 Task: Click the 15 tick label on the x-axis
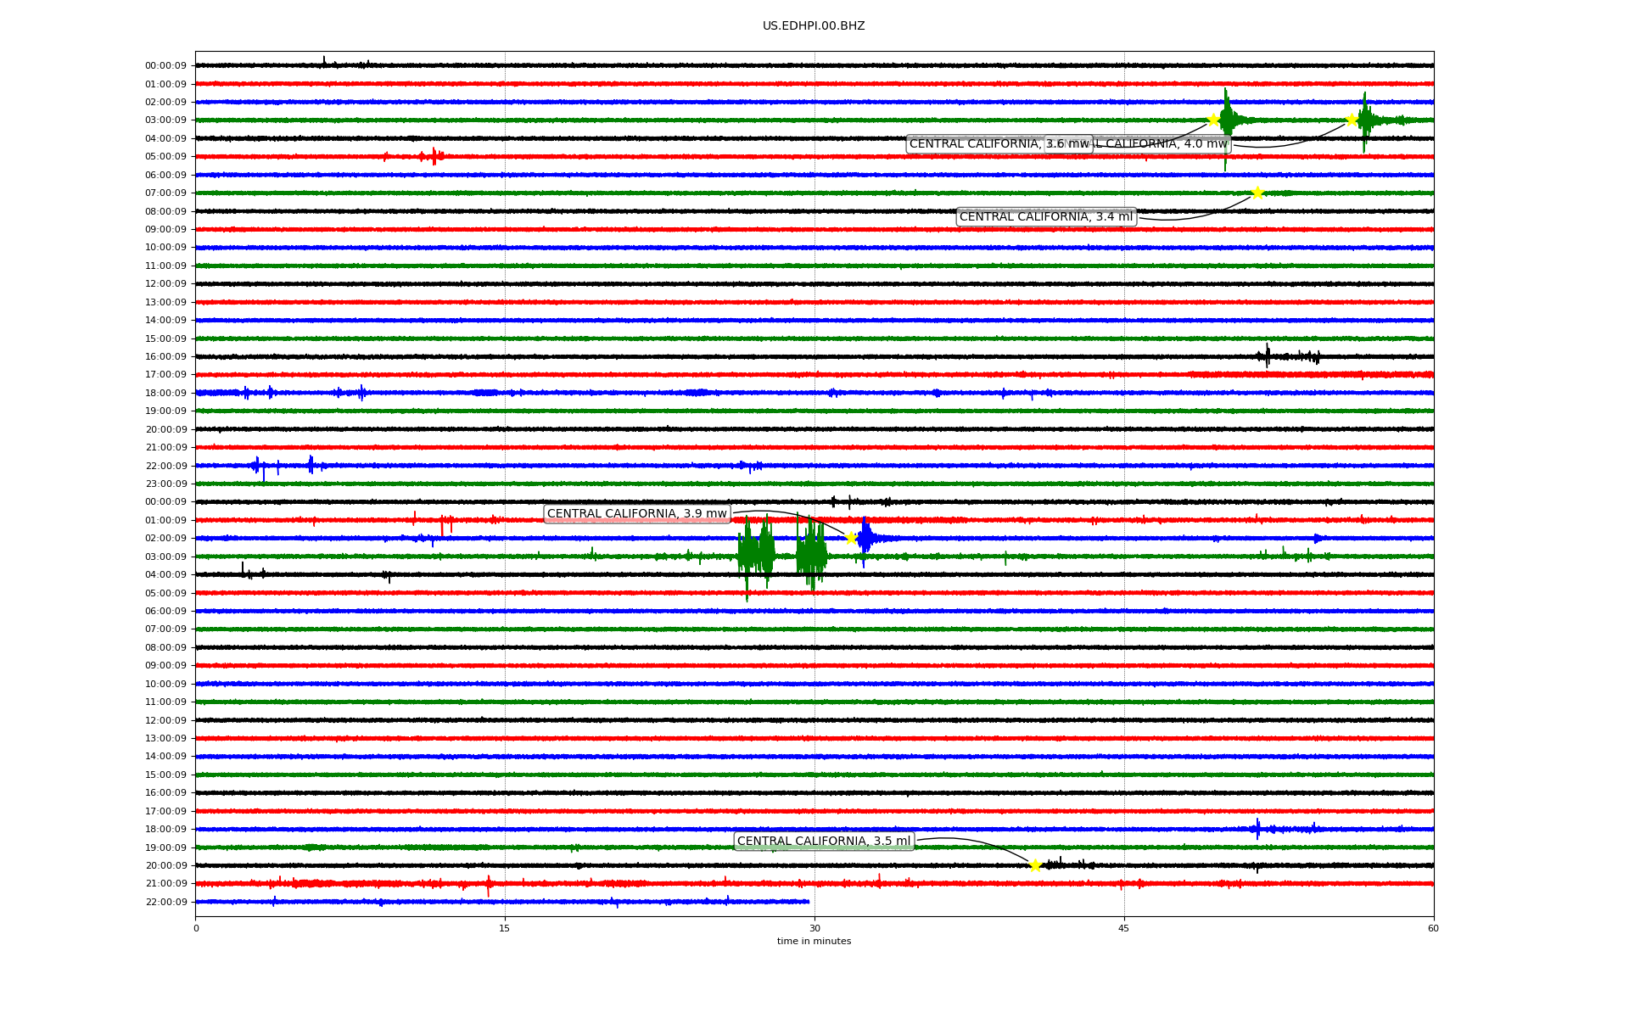tap(505, 928)
